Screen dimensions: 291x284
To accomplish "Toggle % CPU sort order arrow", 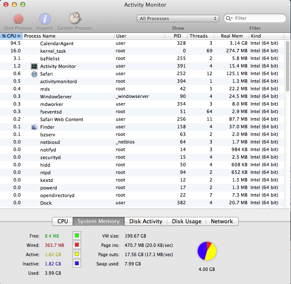I will 19,36.
